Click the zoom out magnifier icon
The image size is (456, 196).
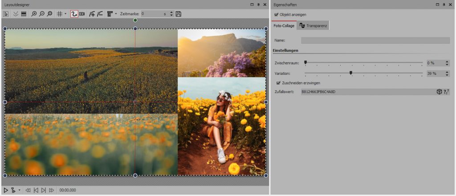tap(41, 14)
